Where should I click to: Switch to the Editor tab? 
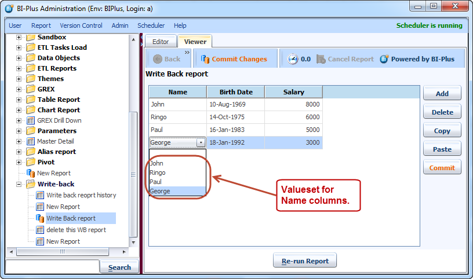161,42
